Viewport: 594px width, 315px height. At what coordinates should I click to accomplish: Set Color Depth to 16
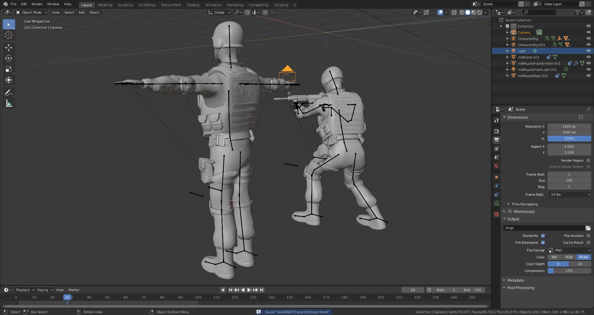coord(580,264)
